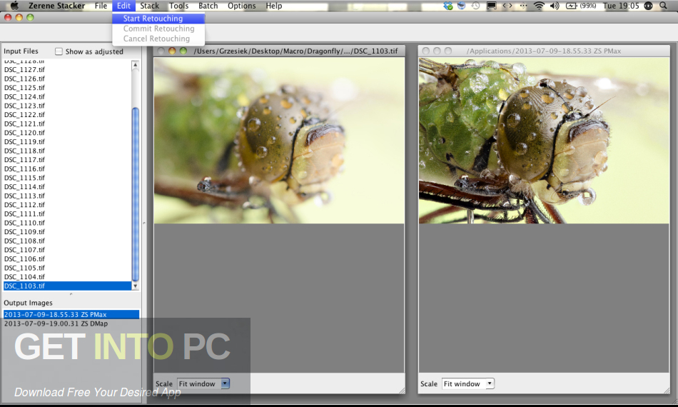Select DSC_1104.tif in Input Files
The image size is (678, 407).
coord(68,277)
